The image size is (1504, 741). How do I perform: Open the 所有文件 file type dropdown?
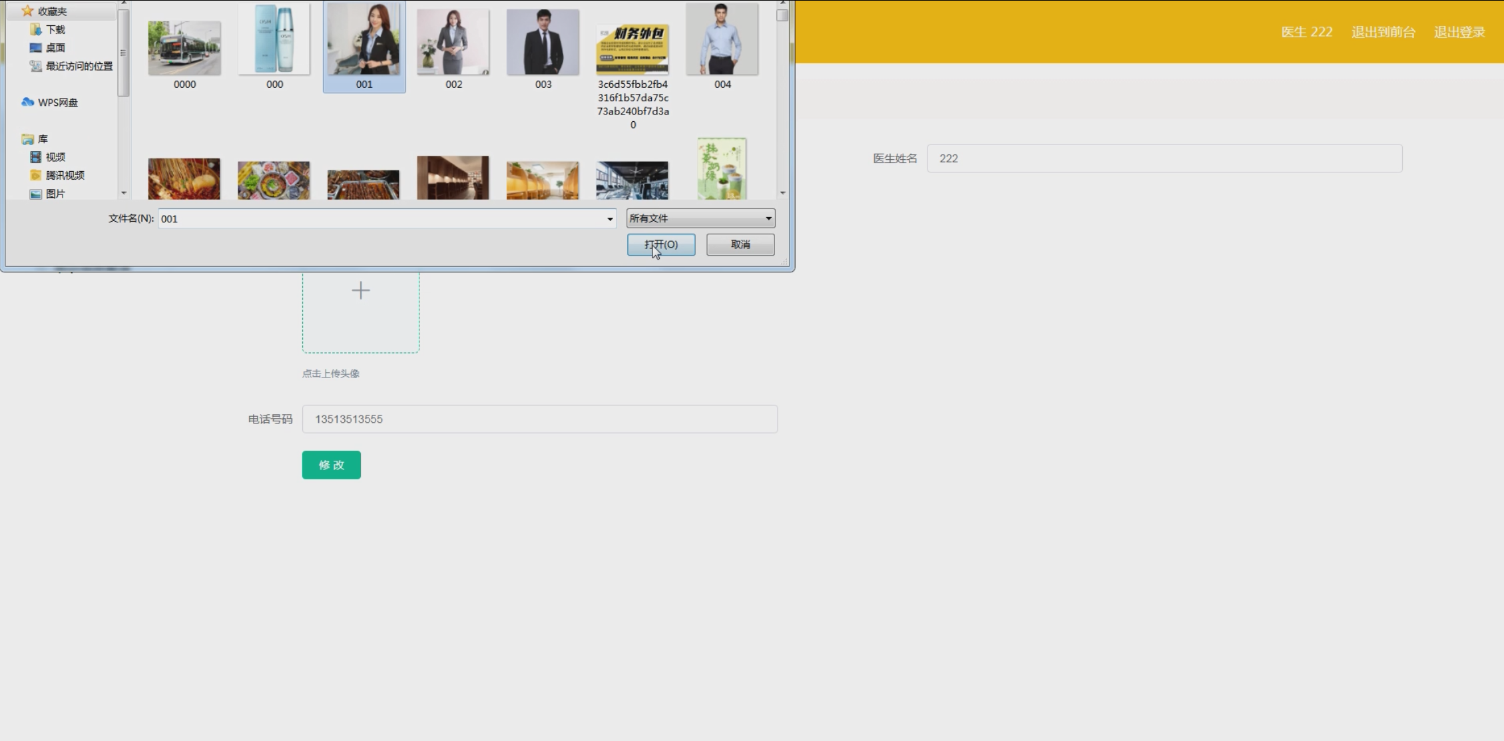(700, 218)
